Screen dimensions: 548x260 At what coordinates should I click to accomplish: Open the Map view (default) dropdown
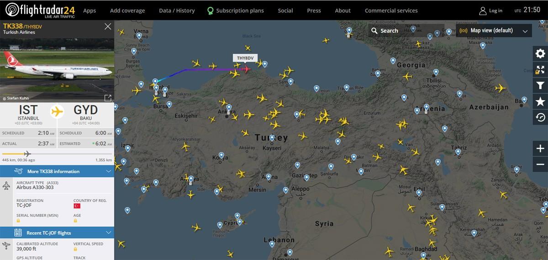(x=494, y=31)
